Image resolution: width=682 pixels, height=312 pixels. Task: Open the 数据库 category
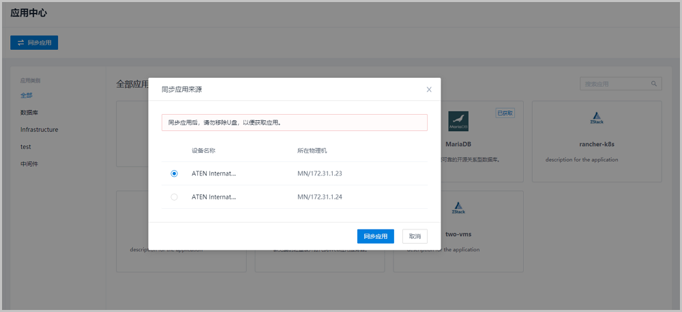(x=29, y=113)
